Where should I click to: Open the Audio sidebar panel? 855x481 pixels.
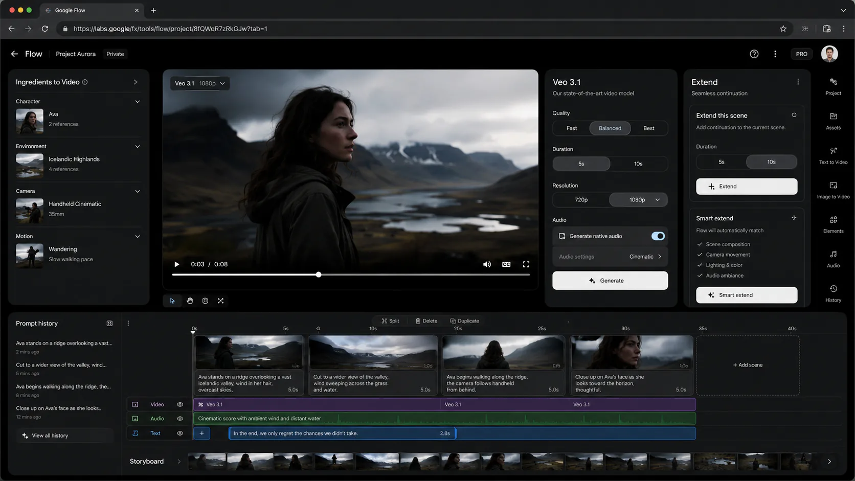pos(833,259)
